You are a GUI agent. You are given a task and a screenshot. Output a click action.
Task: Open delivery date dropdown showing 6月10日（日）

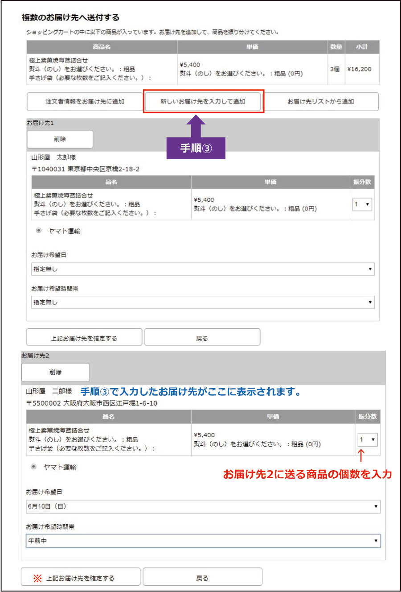[203, 506]
